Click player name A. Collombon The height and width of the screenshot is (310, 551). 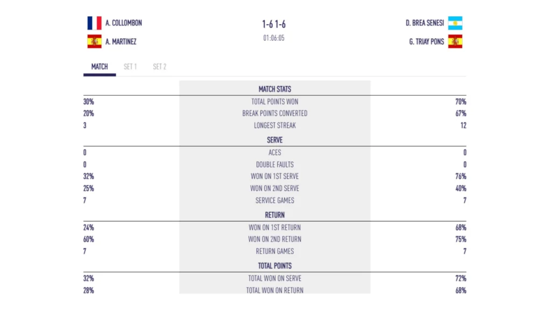coord(124,23)
